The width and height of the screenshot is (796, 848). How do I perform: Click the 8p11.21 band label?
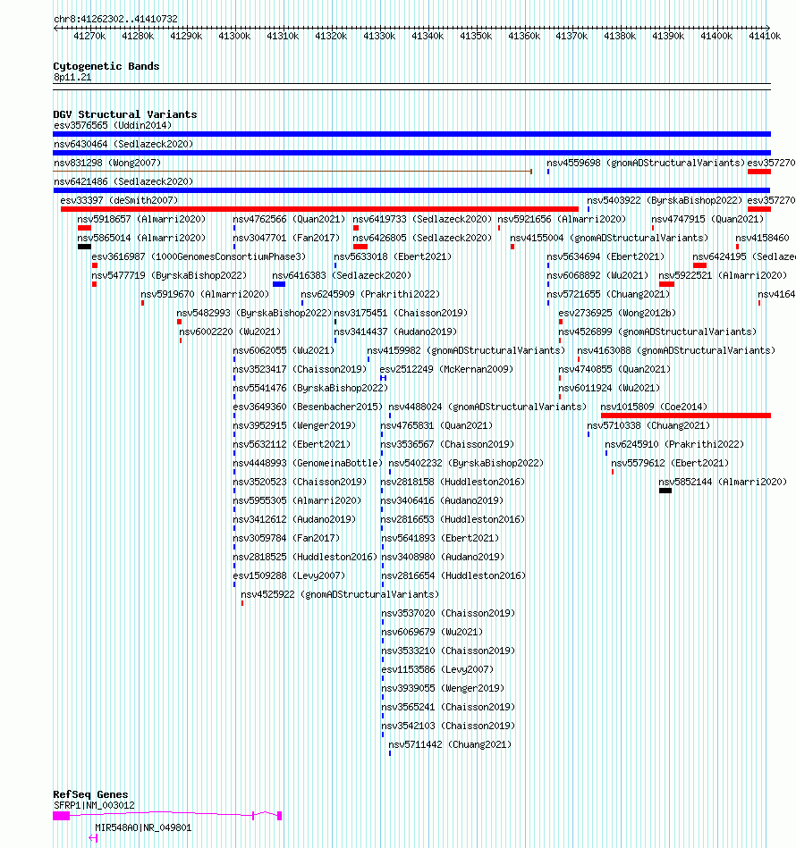coord(72,78)
